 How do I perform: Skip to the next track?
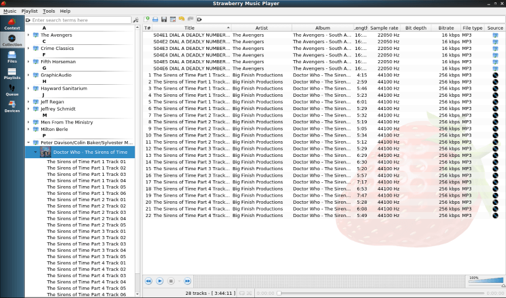187,281
